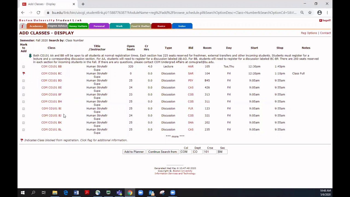Reload the page
Screen dimensions: 350x197
[38, 13]
